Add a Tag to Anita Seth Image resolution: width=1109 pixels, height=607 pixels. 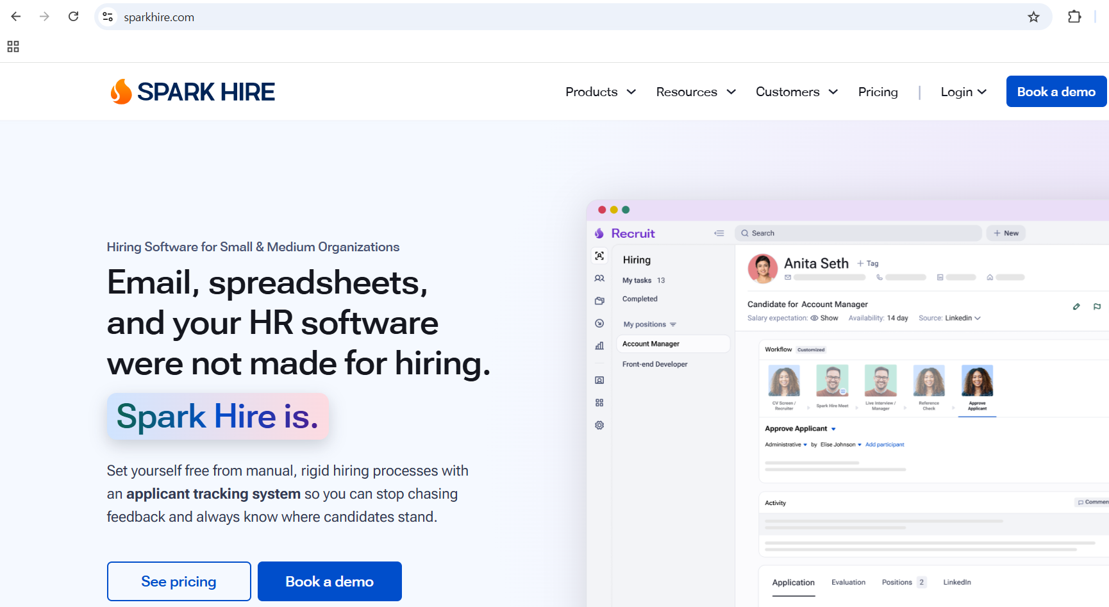click(868, 263)
